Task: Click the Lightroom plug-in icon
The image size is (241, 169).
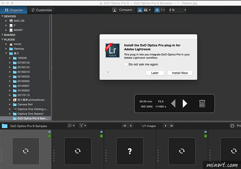Action: click(113, 50)
